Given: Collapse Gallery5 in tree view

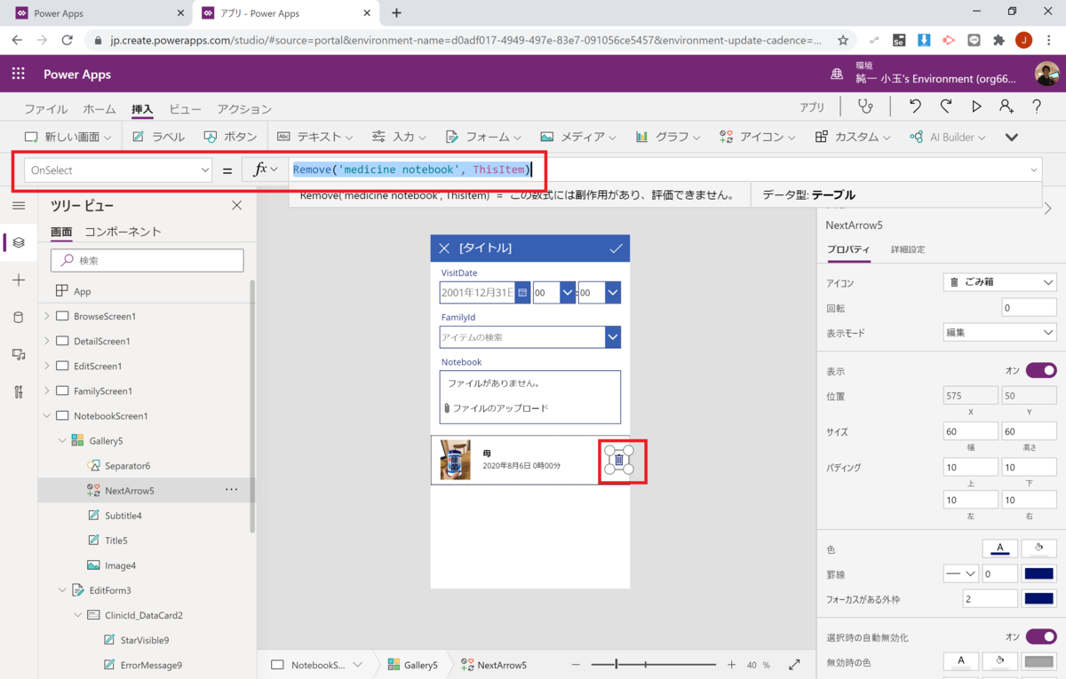Looking at the screenshot, I should pyautogui.click(x=62, y=440).
